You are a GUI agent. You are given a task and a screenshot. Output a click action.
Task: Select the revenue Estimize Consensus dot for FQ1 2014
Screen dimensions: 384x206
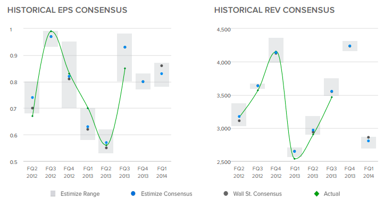click(369, 141)
